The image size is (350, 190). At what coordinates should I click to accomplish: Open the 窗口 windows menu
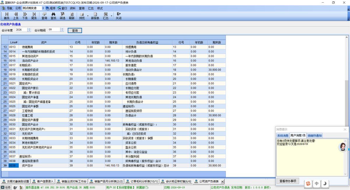tap(62, 8)
